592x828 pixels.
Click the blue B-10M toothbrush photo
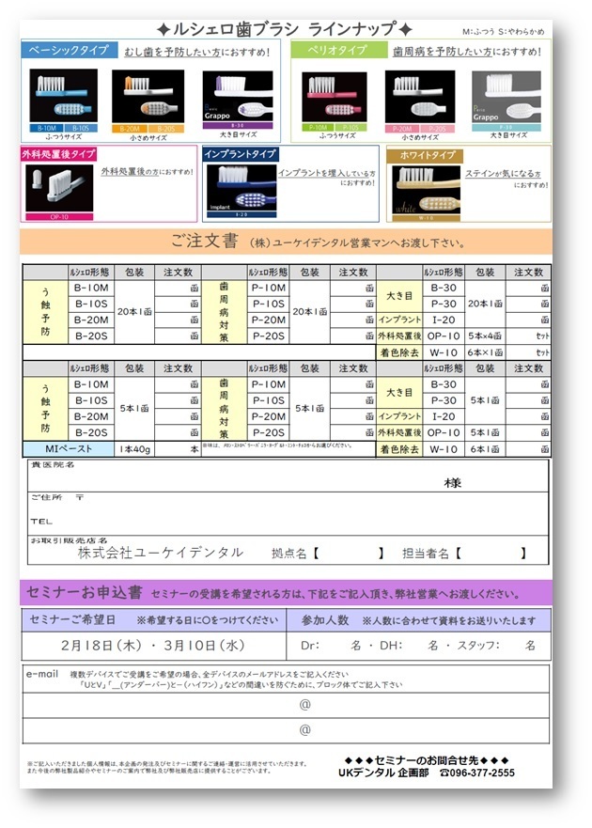pyautogui.click(x=63, y=95)
